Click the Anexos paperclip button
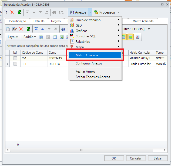 78,12
